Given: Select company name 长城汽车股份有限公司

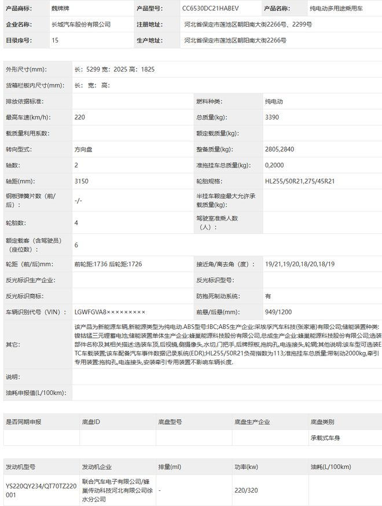Looking at the screenshot, I should pyautogui.click(x=81, y=24).
